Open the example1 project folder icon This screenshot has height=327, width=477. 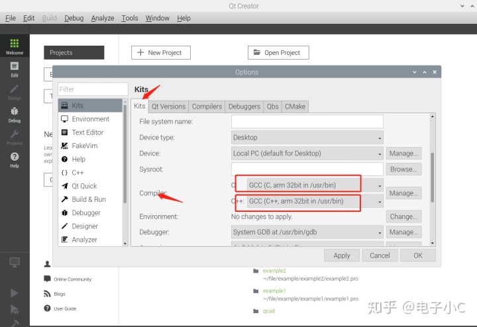coord(256,291)
